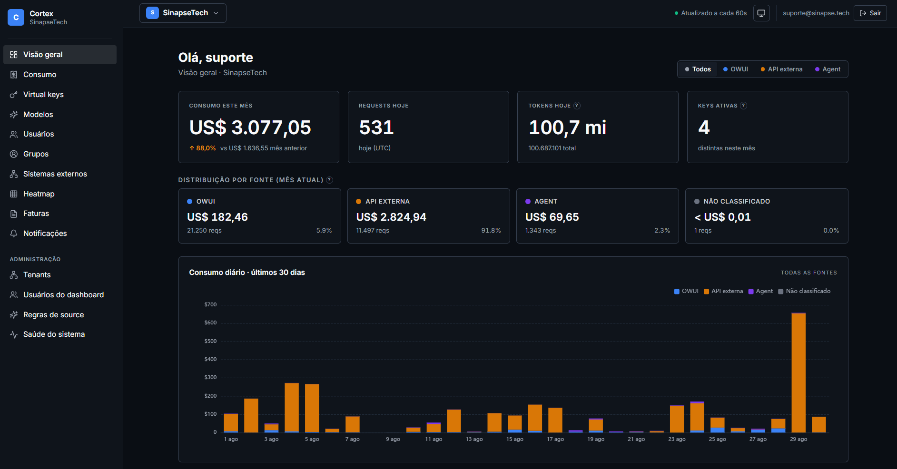Click the monitor display mode icon
This screenshot has width=897, height=469.
[x=761, y=13]
